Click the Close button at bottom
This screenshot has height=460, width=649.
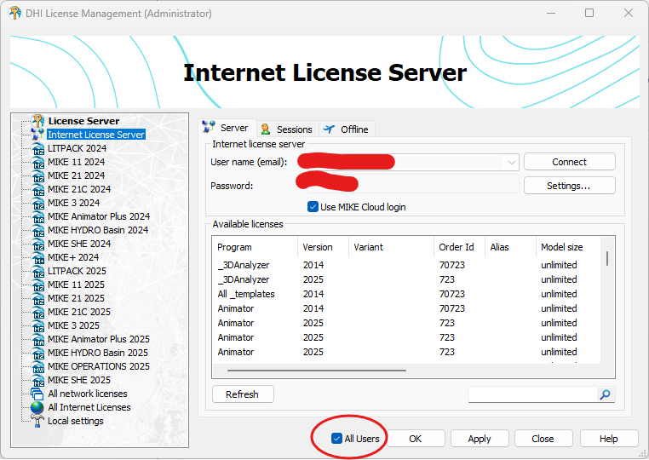click(543, 439)
